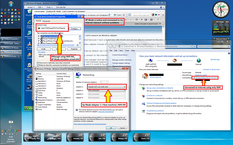
Task: Click the handwriting input icon on left sidebar
Action: [11, 122]
